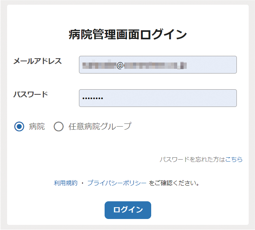The width and height of the screenshot is (255, 230).
Task: Click the をご確認ください text
Action: click(x=174, y=183)
